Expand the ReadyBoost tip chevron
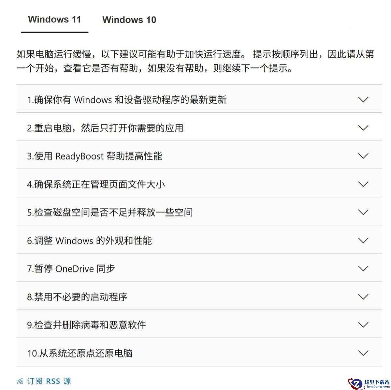The width and height of the screenshot is (391, 390). coord(363,156)
